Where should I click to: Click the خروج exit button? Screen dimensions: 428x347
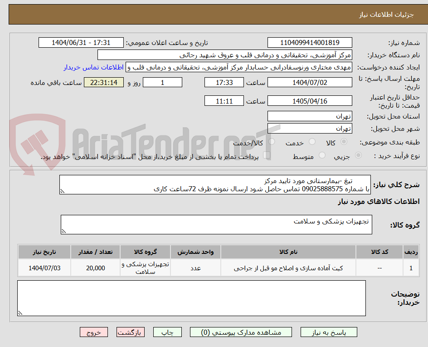(94, 332)
